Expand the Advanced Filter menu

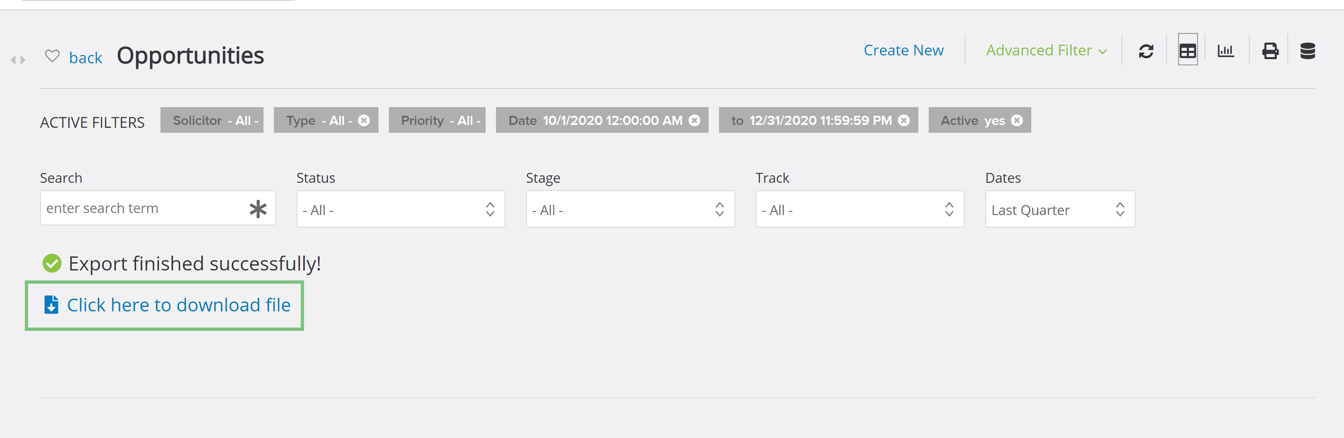tap(1046, 50)
